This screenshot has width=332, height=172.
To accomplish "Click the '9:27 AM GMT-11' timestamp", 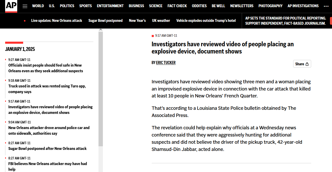I will (19, 60).
